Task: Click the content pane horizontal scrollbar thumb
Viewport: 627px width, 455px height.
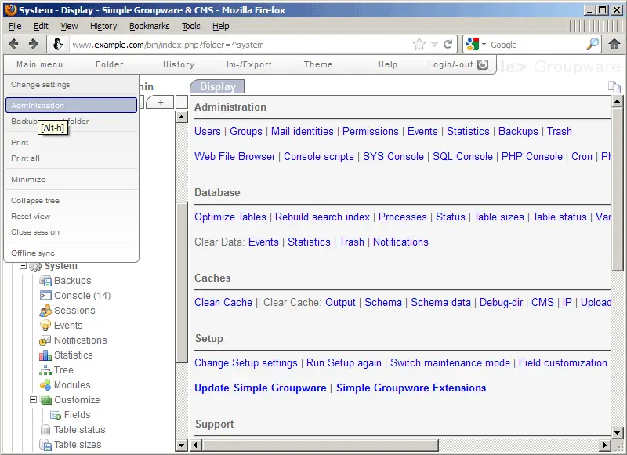Action: point(321,445)
